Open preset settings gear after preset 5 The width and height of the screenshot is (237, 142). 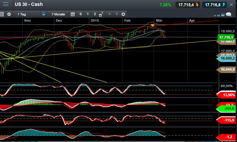[123, 14]
